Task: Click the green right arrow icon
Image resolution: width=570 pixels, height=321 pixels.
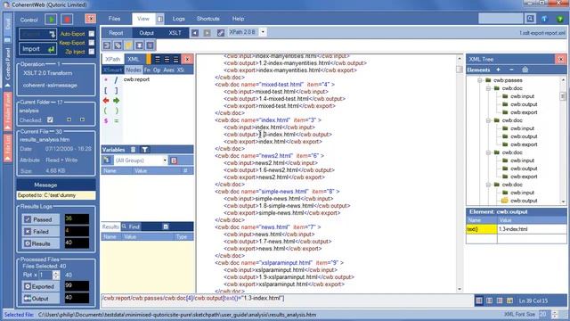Action: (x=117, y=101)
